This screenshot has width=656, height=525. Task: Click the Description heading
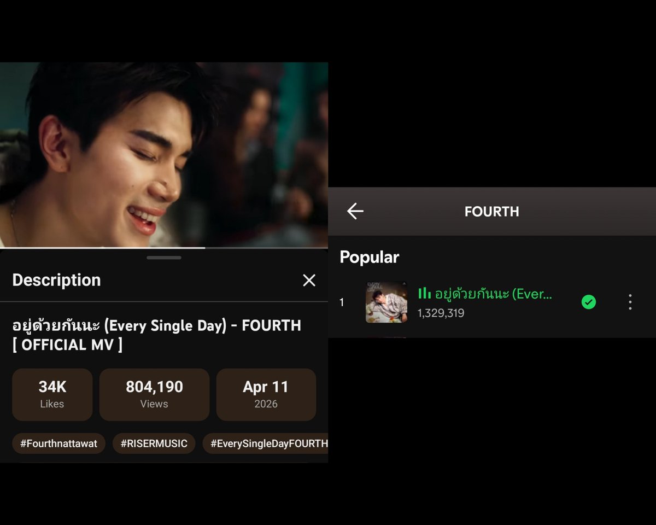coord(56,280)
